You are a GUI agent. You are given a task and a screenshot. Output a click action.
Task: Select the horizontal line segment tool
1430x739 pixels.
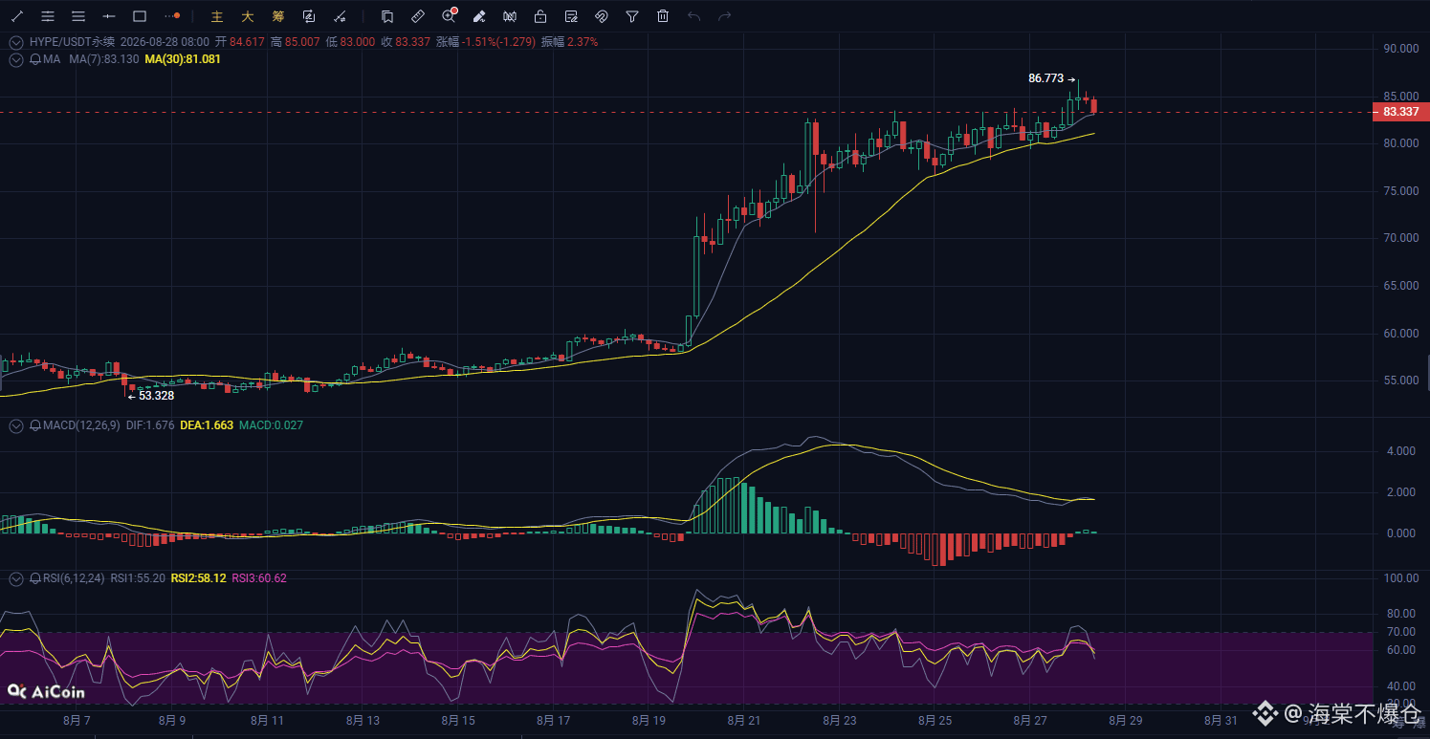[x=109, y=16]
